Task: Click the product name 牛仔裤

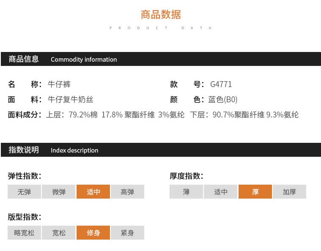Action: [x=59, y=84]
